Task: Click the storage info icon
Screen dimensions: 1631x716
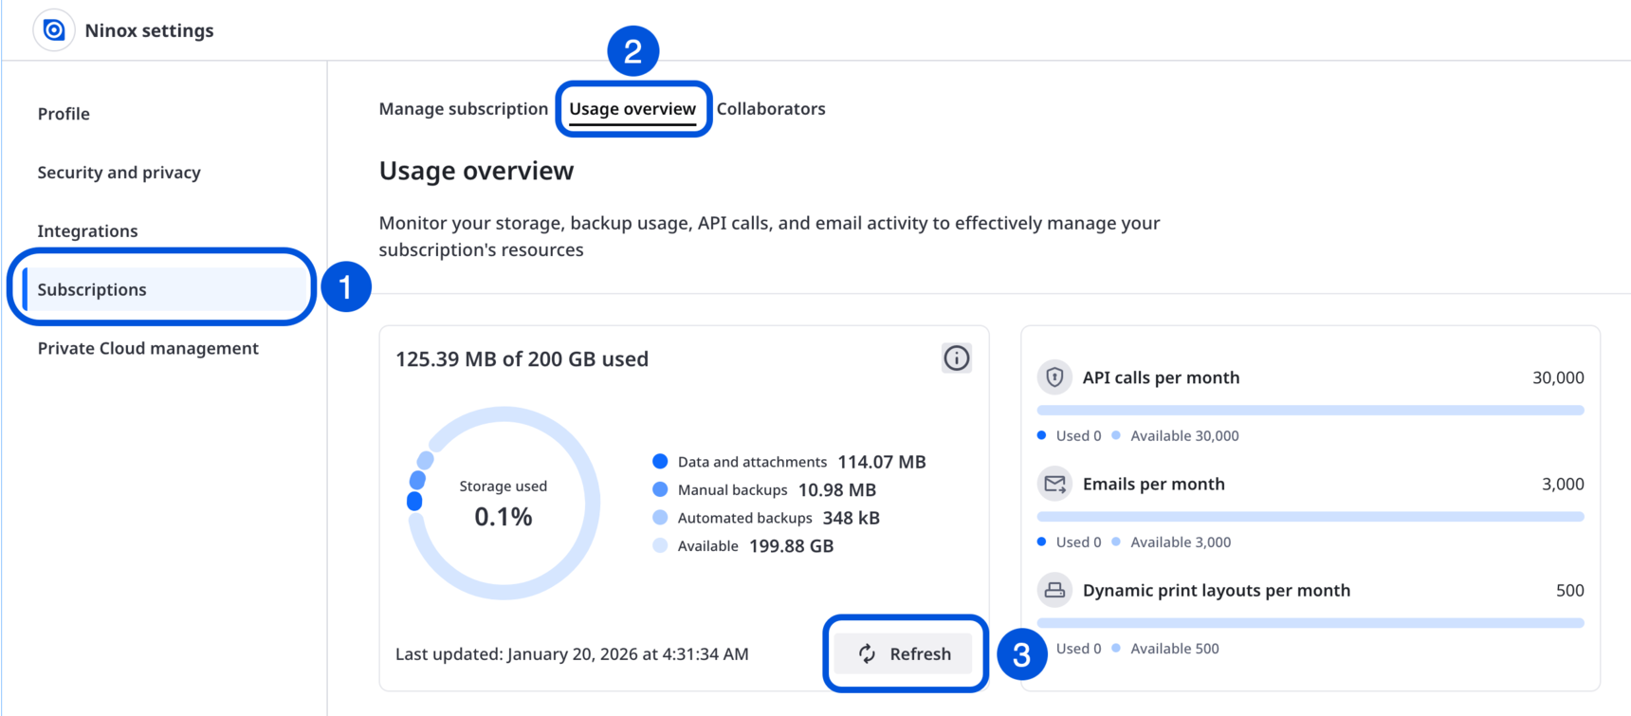Action: (956, 358)
